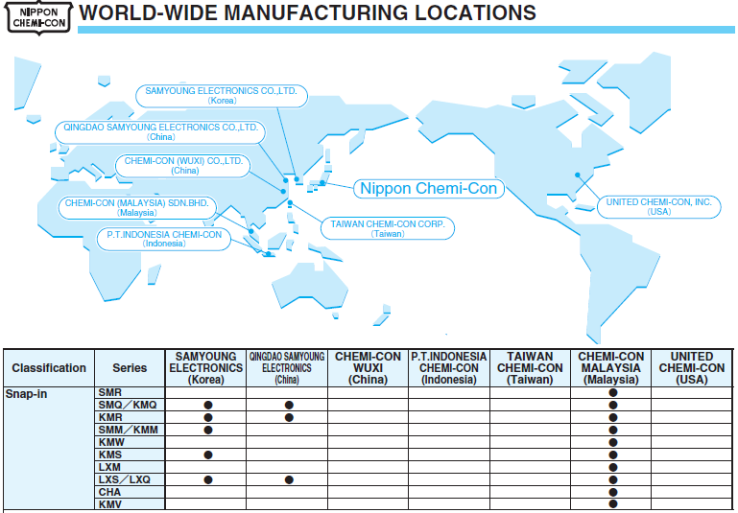Open the Qingdao Samyoung Electronics map label
738x513 pixels.
click(157, 131)
